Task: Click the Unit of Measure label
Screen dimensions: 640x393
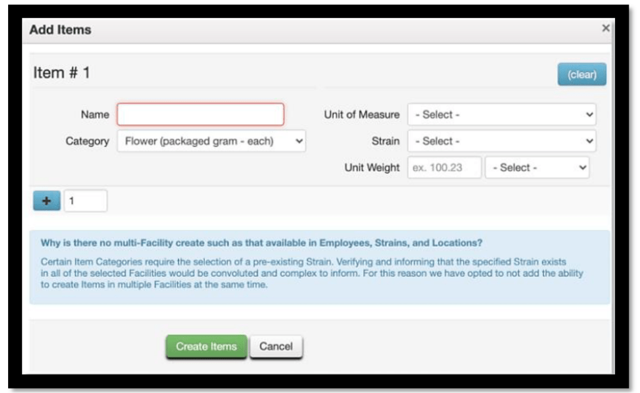Action: click(x=361, y=114)
